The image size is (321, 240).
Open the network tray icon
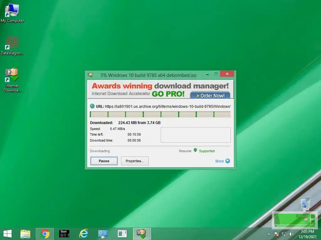(284, 234)
